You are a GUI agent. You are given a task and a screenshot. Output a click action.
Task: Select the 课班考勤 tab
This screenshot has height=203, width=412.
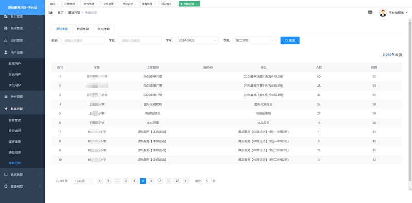click(62, 29)
